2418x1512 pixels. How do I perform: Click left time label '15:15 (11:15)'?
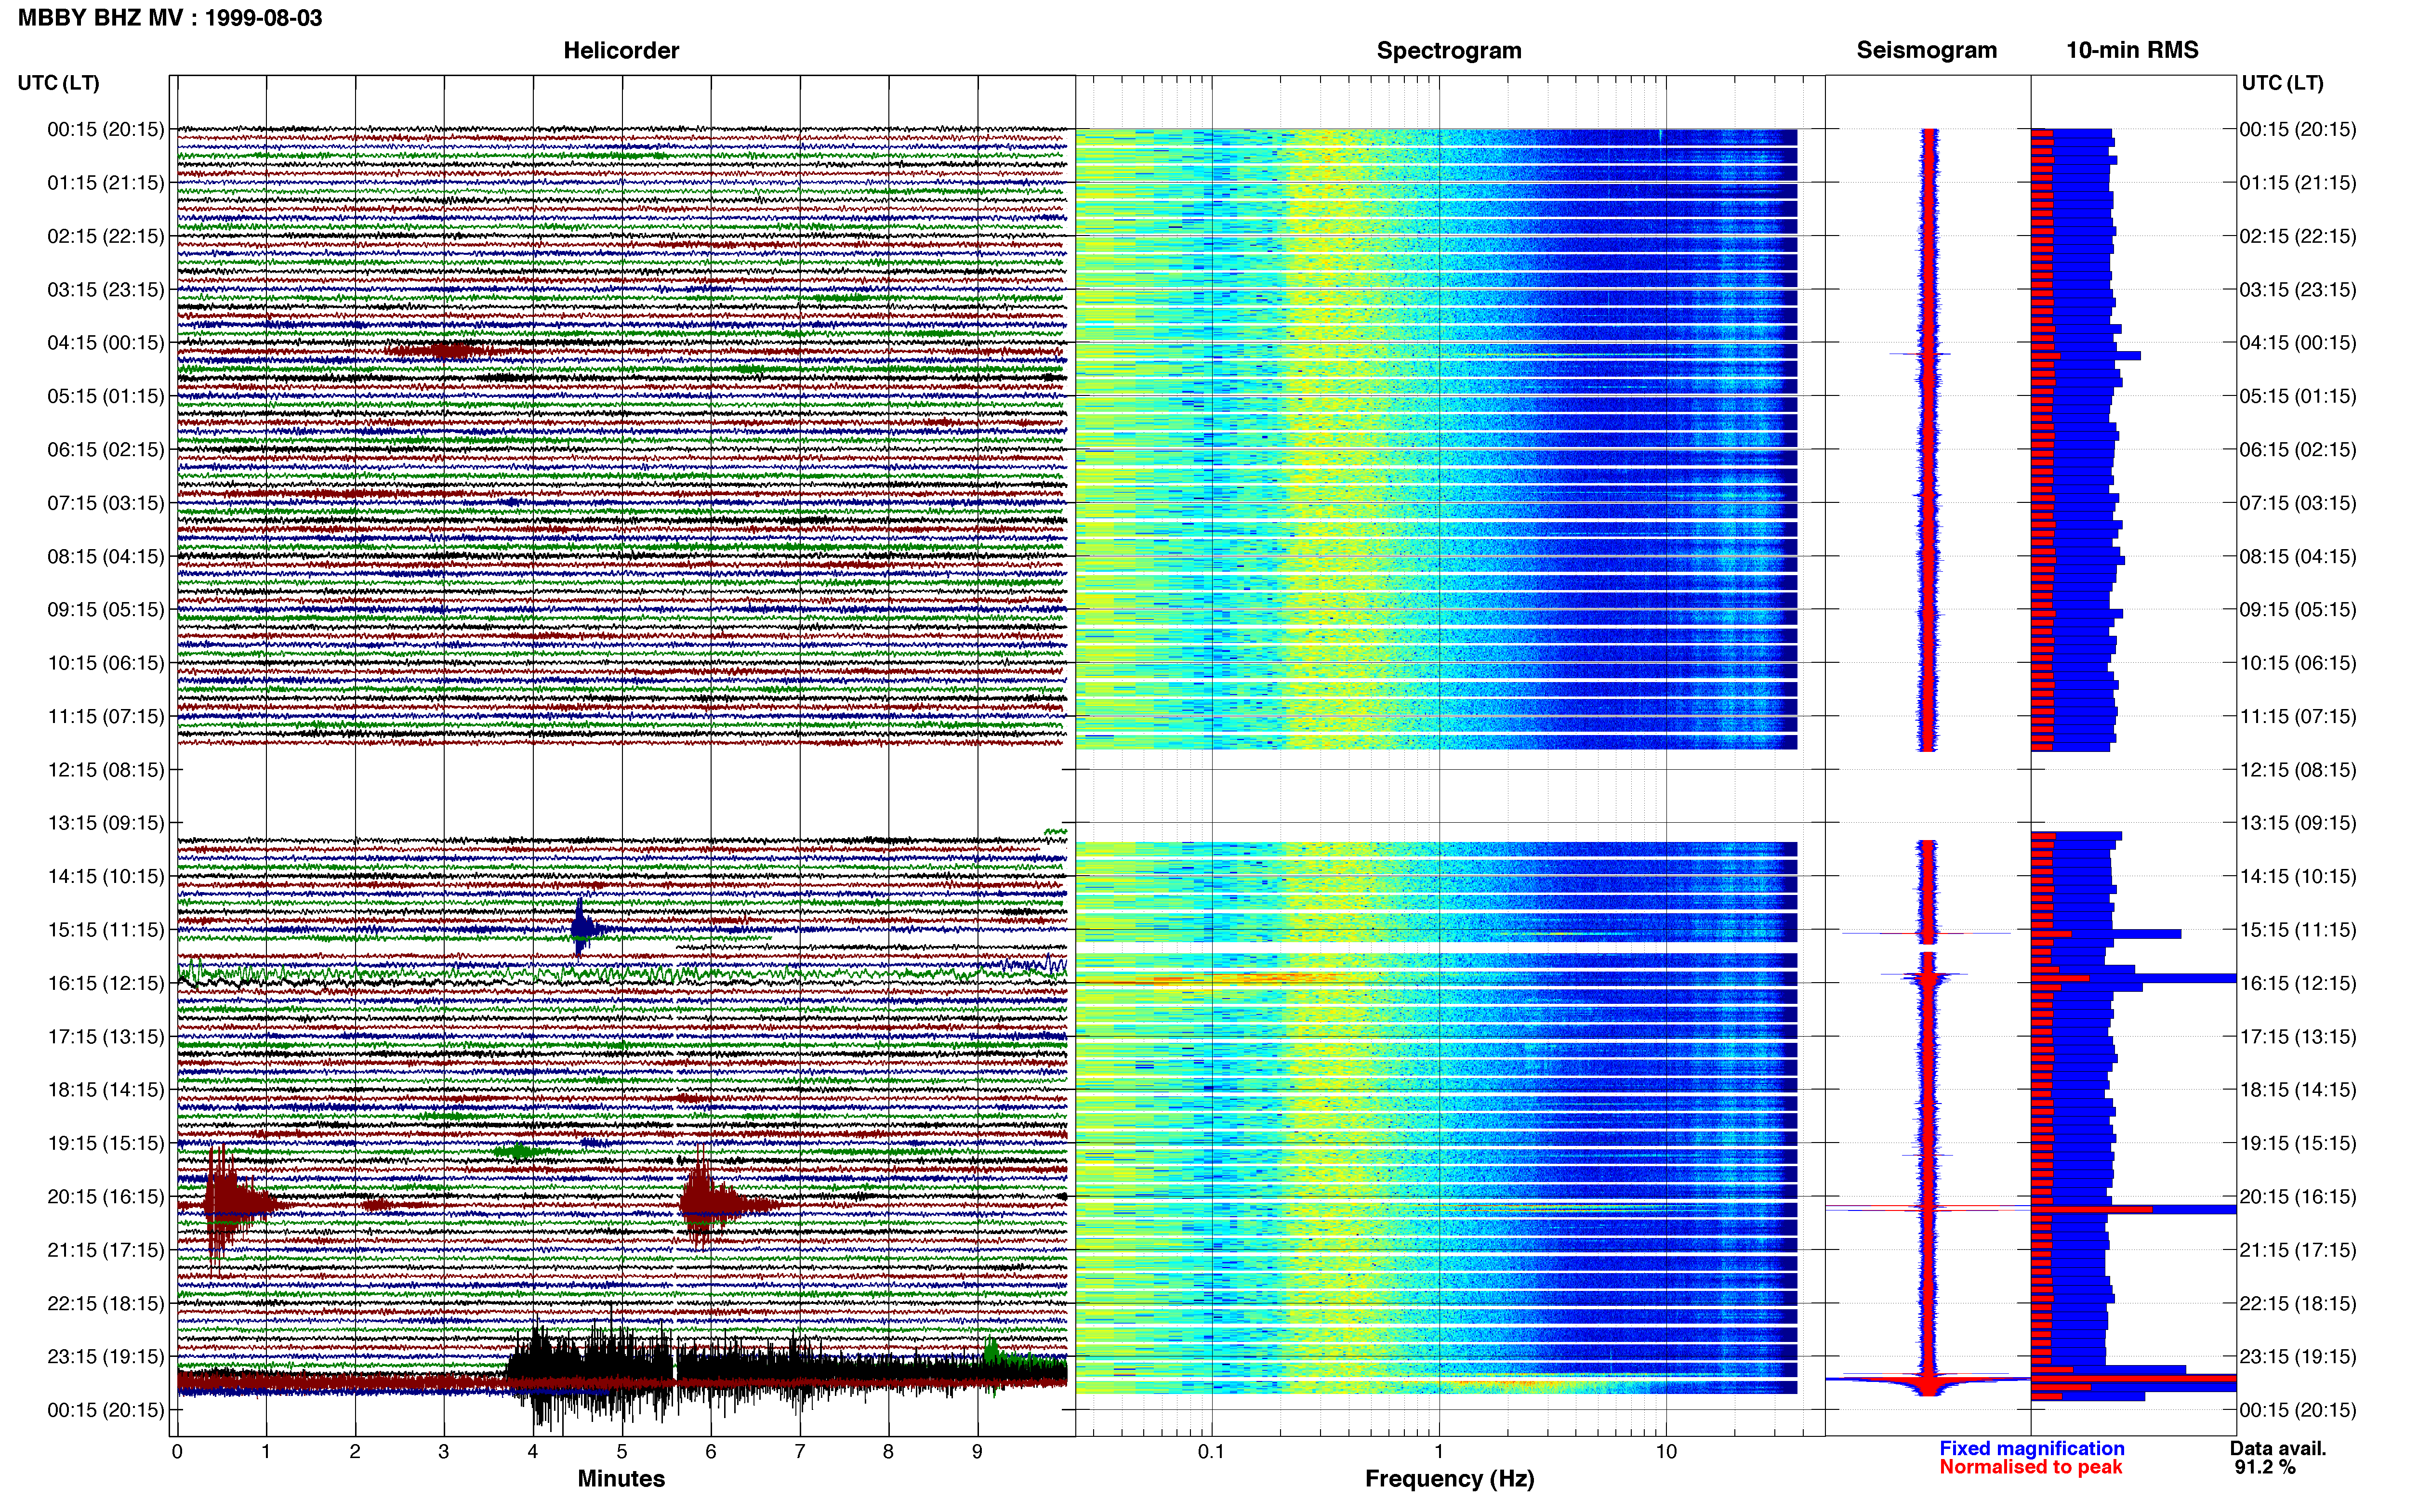pyautogui.click(x=106, y=930)
